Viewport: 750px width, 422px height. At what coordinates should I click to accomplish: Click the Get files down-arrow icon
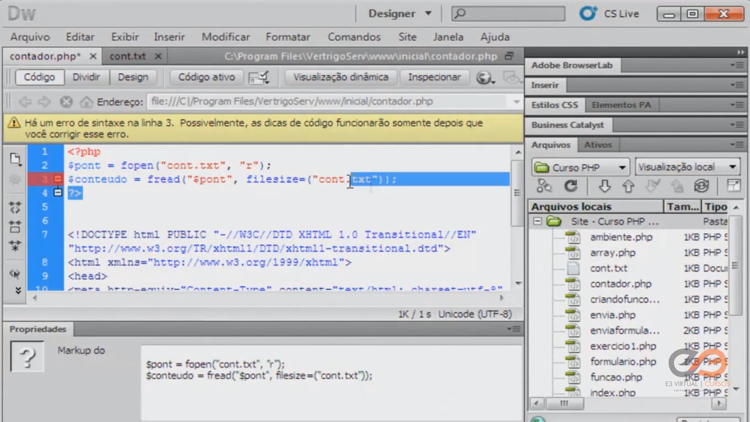click(x=604, y=186)
